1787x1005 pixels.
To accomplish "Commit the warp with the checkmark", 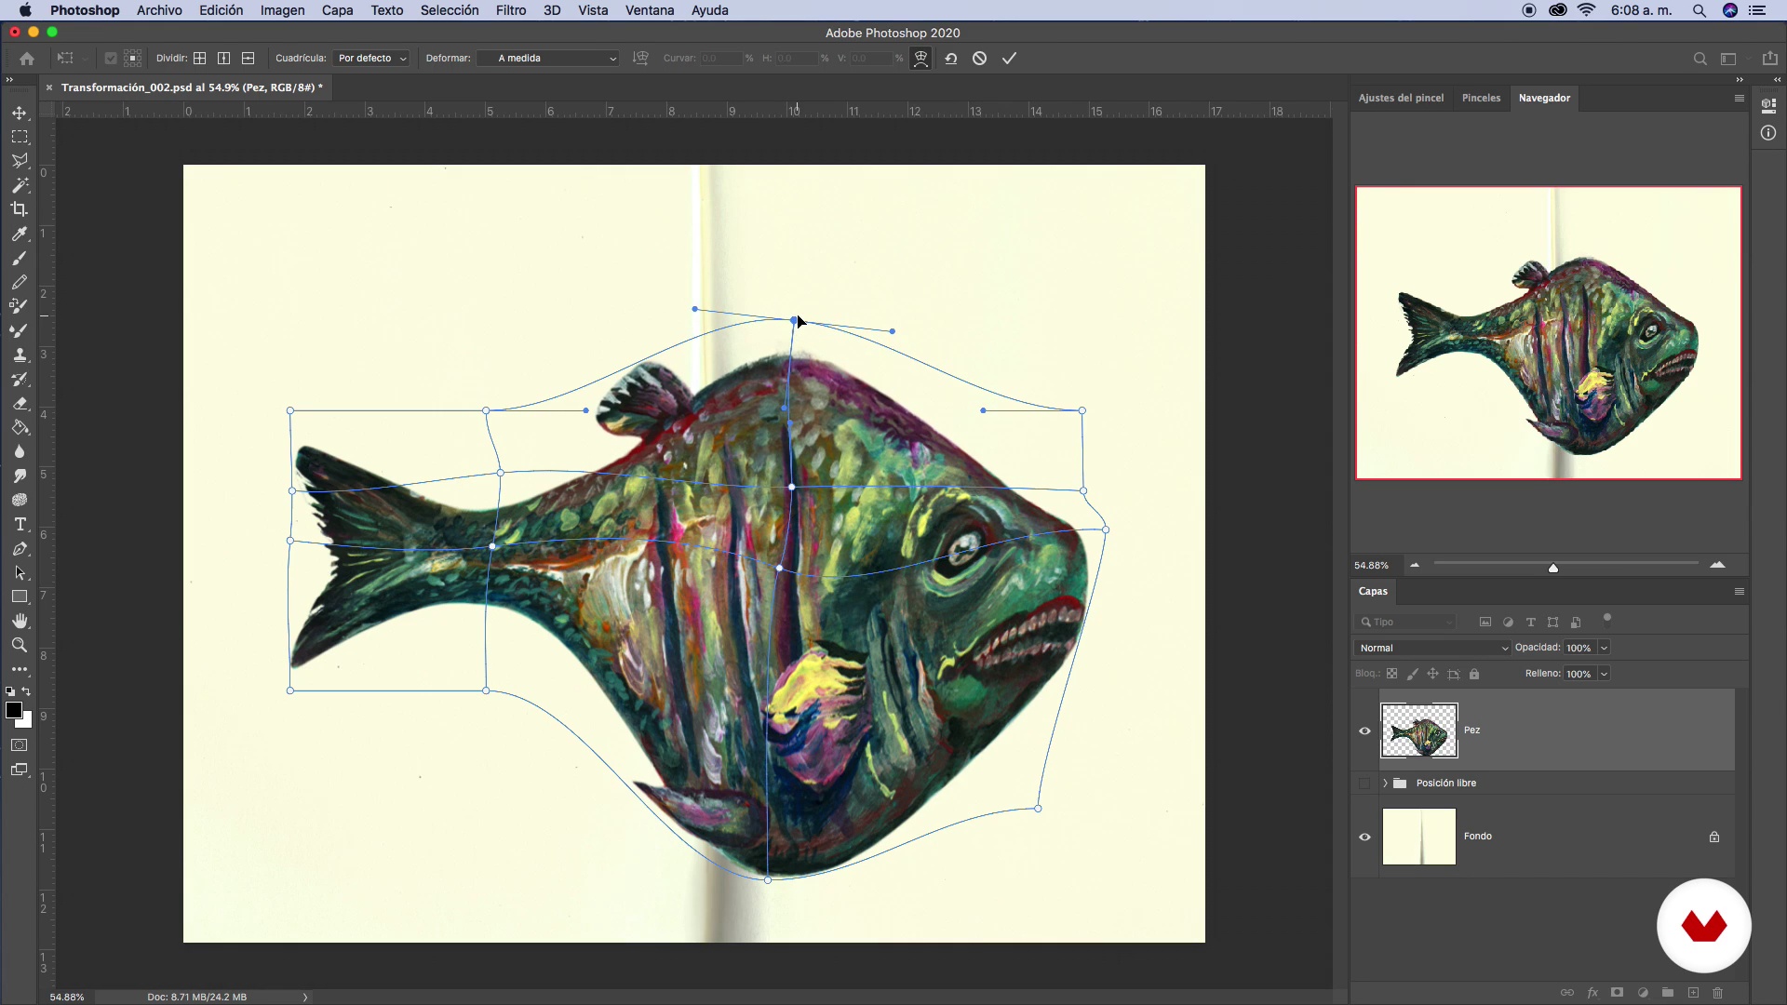I will click(1009, 58).
